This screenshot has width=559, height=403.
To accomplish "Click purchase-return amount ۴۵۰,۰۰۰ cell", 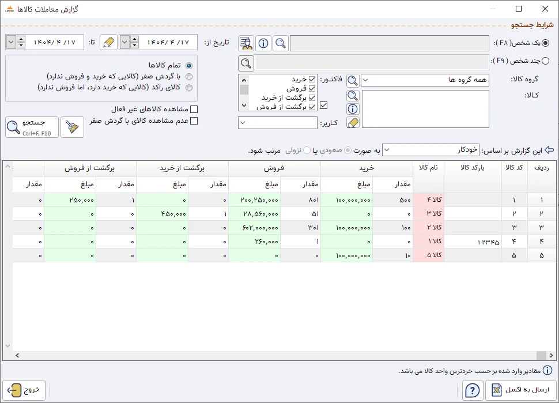I will point(162,214).
